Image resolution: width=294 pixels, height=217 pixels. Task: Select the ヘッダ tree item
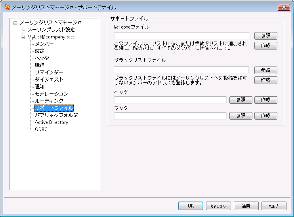42,58
